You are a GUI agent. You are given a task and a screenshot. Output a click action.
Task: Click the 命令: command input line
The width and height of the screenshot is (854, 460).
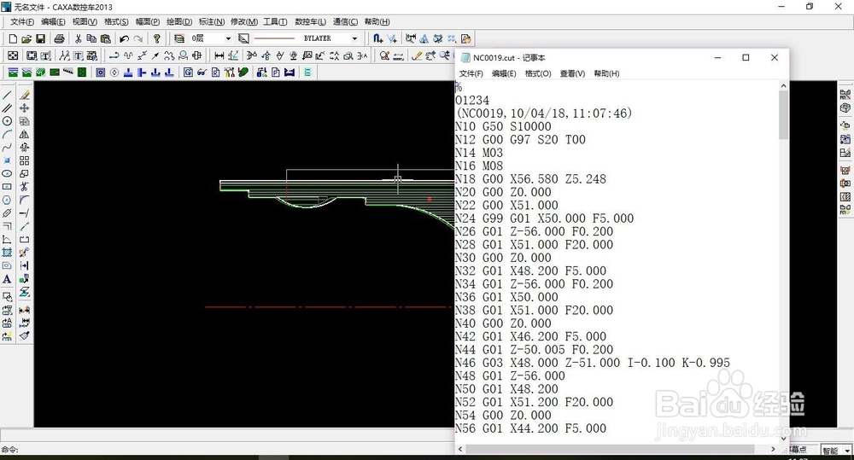pos(227,450)
